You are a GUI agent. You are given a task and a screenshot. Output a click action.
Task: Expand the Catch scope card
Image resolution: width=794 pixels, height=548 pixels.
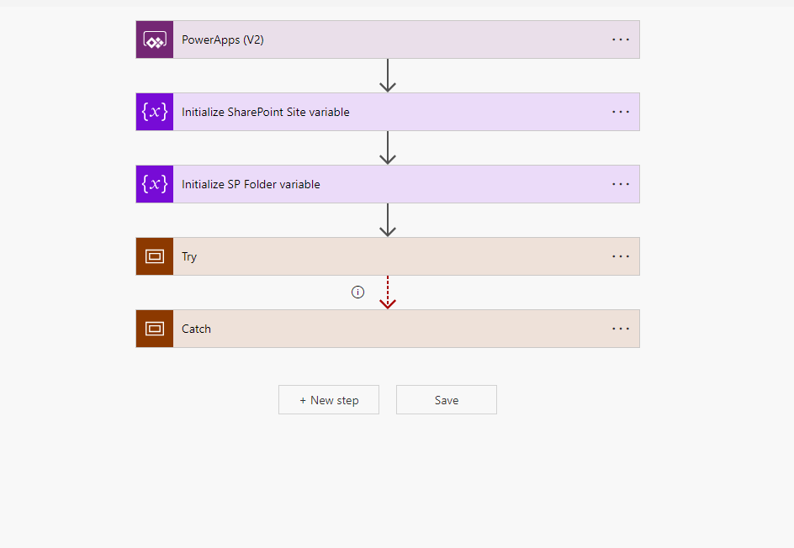coord(387,328)
